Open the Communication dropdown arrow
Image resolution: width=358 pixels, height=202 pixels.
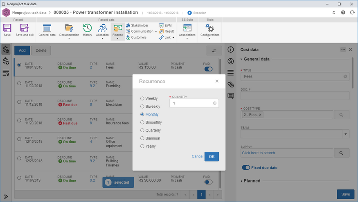(156, 31)
